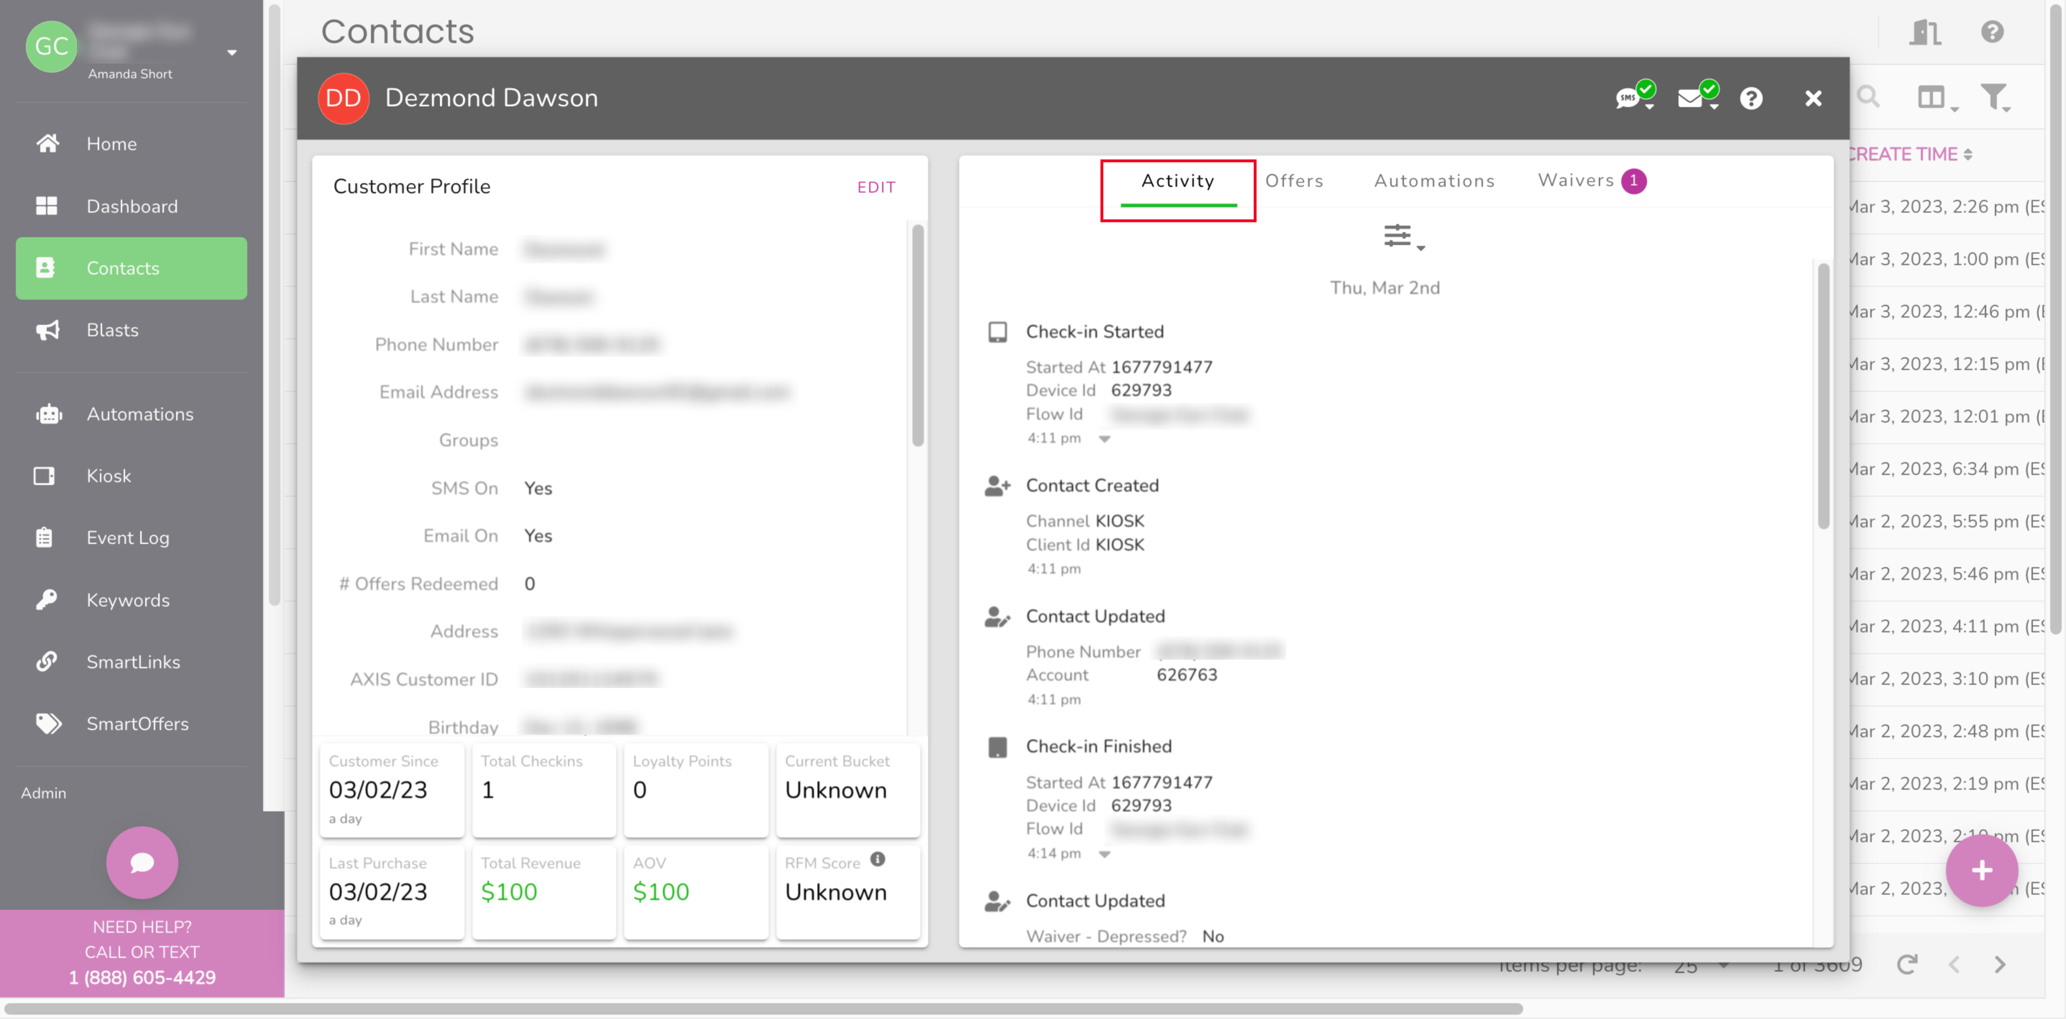Select the Contacts address book icon
The image size is (2066, 1019).
point(46,268)
